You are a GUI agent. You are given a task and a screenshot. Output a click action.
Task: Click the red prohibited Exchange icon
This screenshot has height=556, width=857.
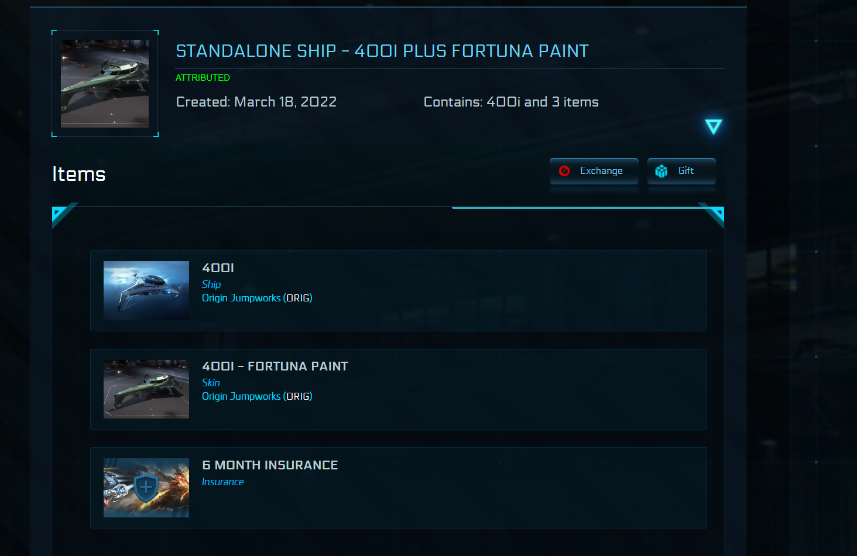coord(564,171)
